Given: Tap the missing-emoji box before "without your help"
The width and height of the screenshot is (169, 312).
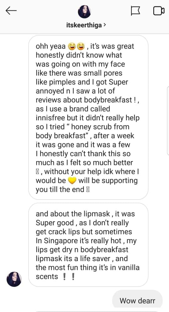Looking at the screenshot, I should click(x=37, y=172).
